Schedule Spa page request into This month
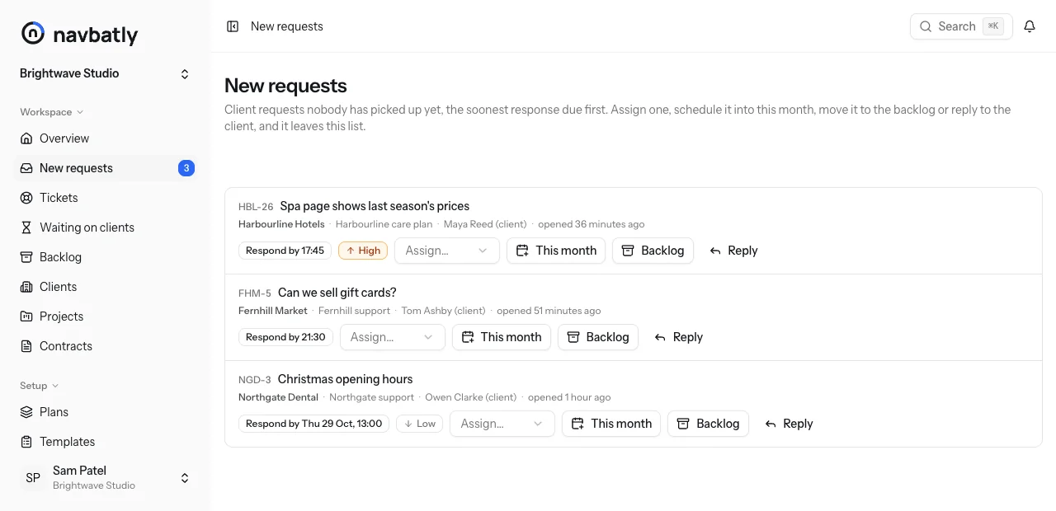 (556, 251)
